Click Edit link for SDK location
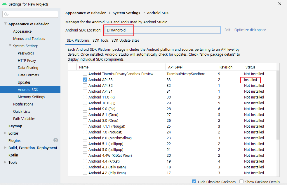The width and height of the screenshot is (287, 185). [227, 30]
